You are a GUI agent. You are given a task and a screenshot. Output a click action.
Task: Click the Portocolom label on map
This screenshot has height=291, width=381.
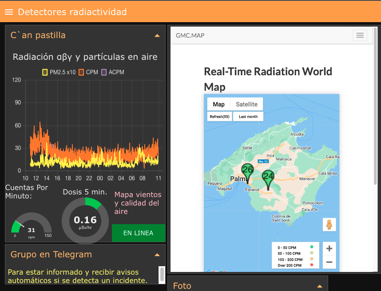[313, 203]
